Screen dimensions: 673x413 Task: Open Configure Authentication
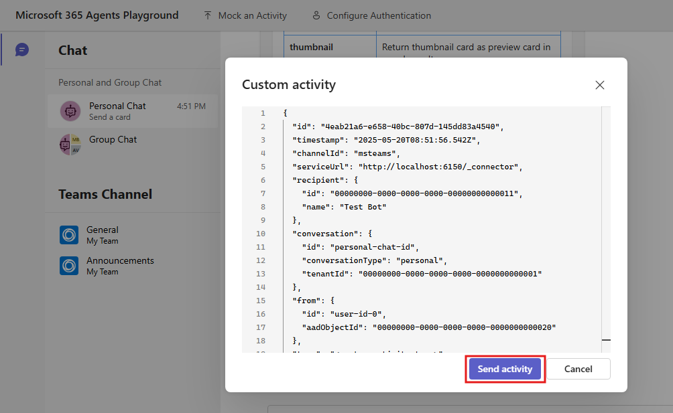pyautogui.click(x=372, y=15)
